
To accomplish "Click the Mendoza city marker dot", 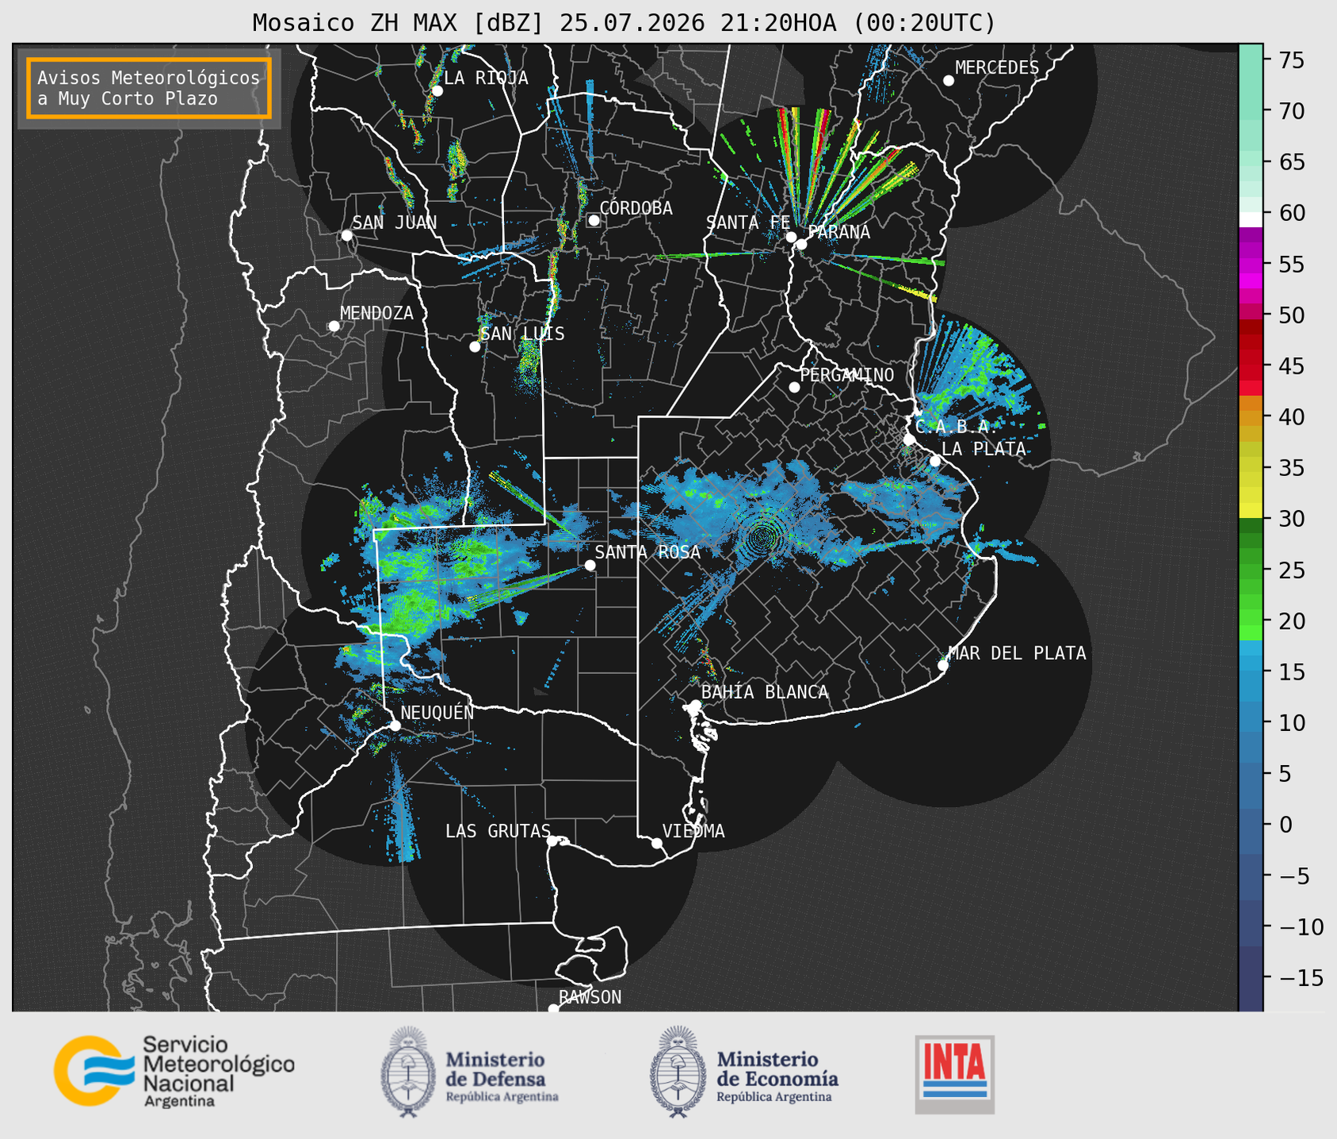I will [x=334, y=326].
